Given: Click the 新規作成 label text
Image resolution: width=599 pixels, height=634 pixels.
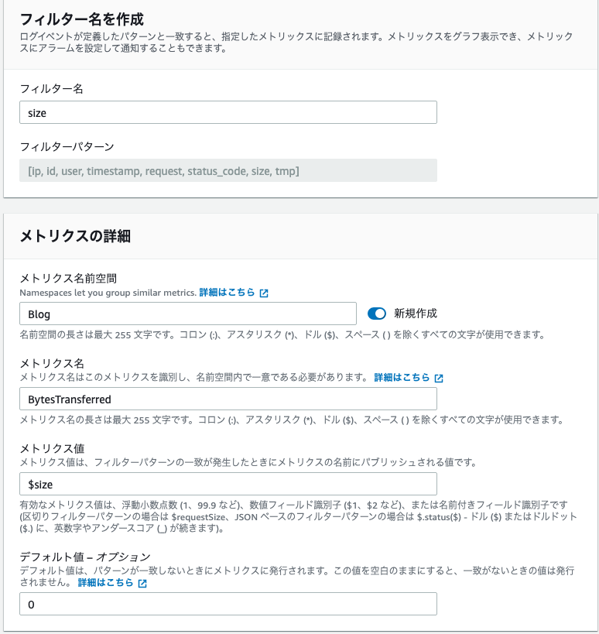Looking at the screenshot, I should click(416, 314).
